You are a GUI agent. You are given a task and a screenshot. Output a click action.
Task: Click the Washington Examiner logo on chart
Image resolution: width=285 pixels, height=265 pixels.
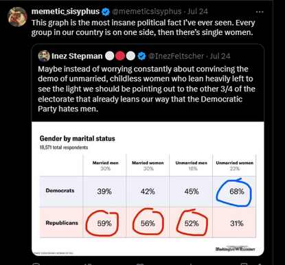coord(235,249)
